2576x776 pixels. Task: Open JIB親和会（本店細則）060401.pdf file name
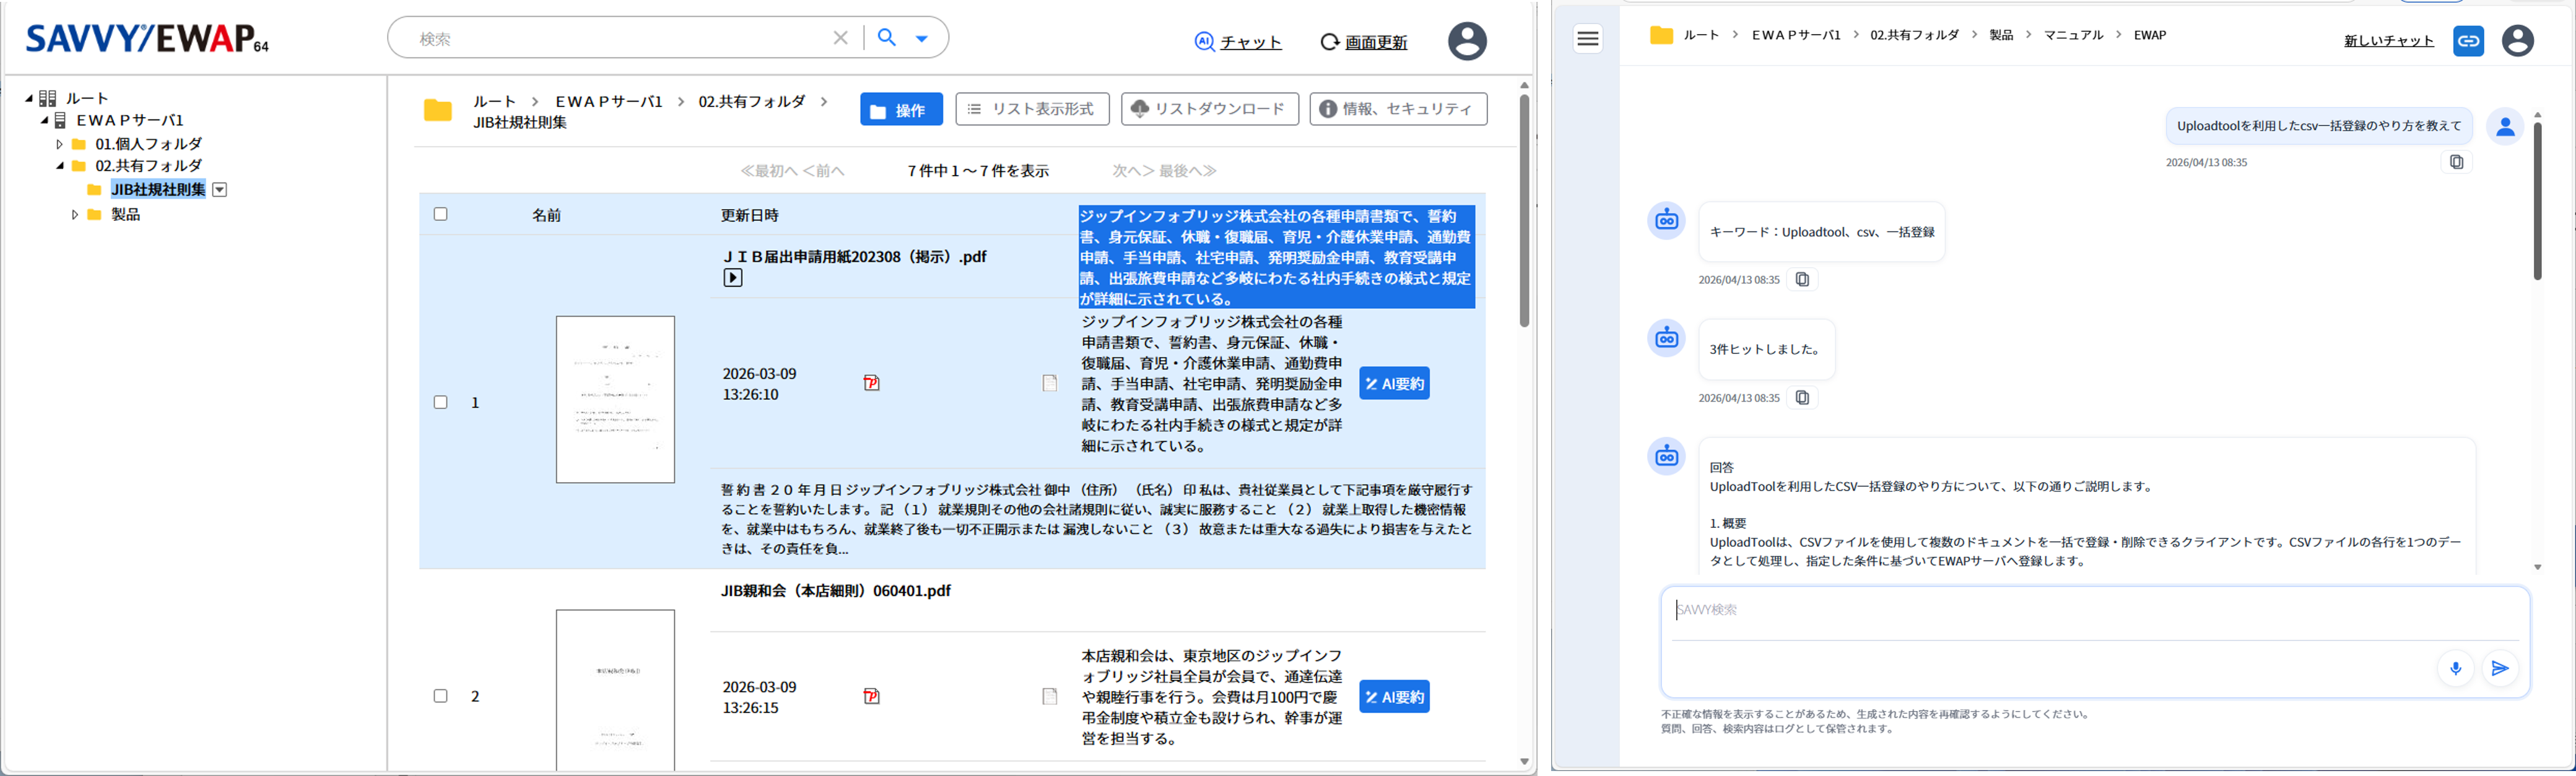[835, 590]
